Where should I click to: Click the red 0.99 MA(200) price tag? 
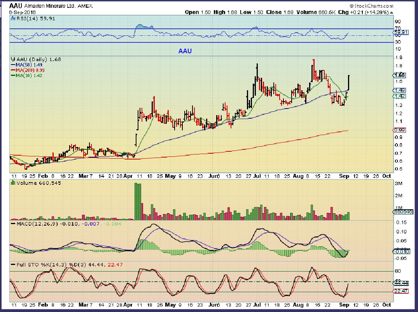[400, 130]
